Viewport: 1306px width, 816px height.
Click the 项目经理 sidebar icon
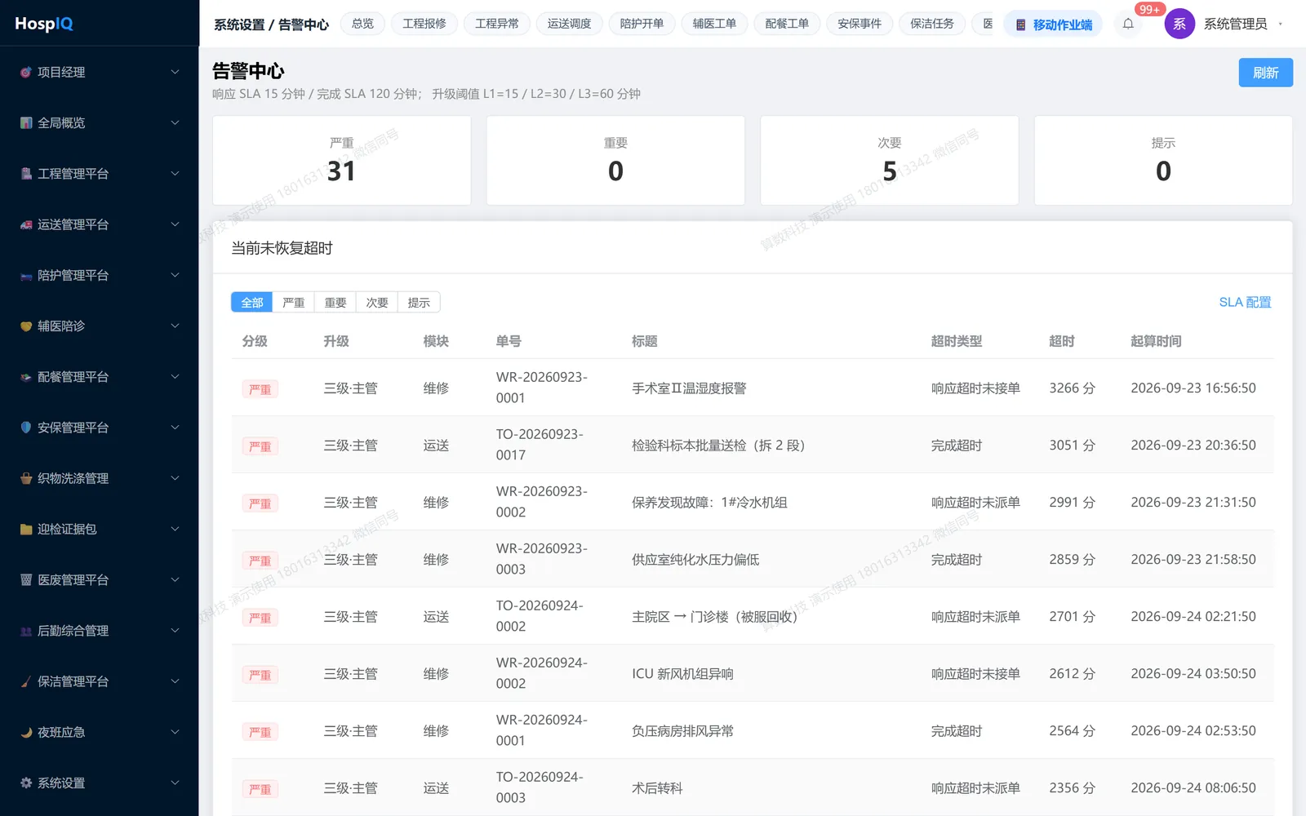(26, 73)
